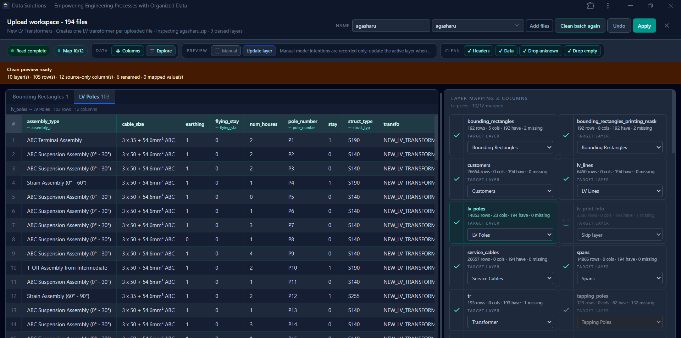This screenshot has width=681, height=338.
Task: Click the NAME input field containing agasharu
Action: pyautogui.click(x=391, y=26)
